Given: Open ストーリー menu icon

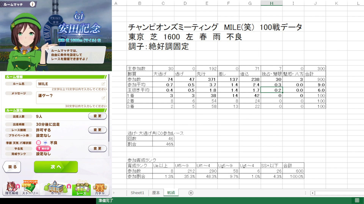Looking at the screenshot, I should (30, 188).
